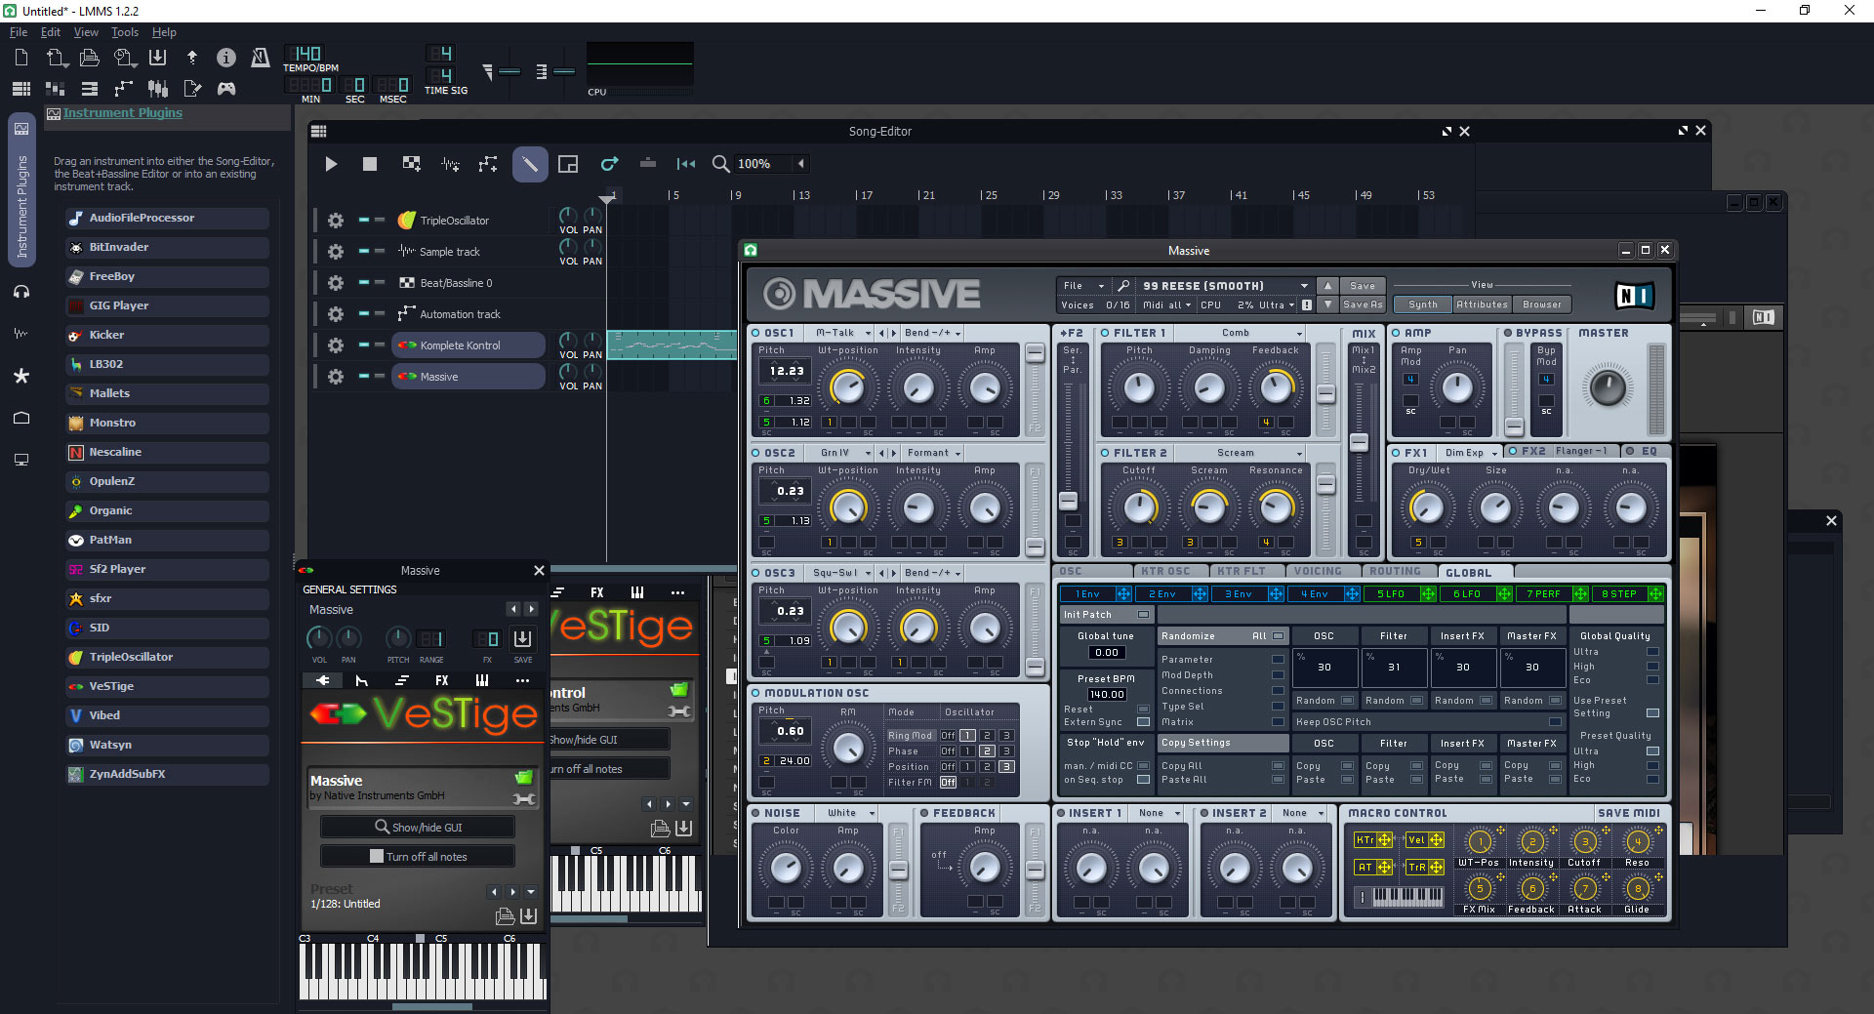Click the mix1/mix2 fader in Massive
The height and width of the screenshot is (1014, 1874).
pos(1358,442)
